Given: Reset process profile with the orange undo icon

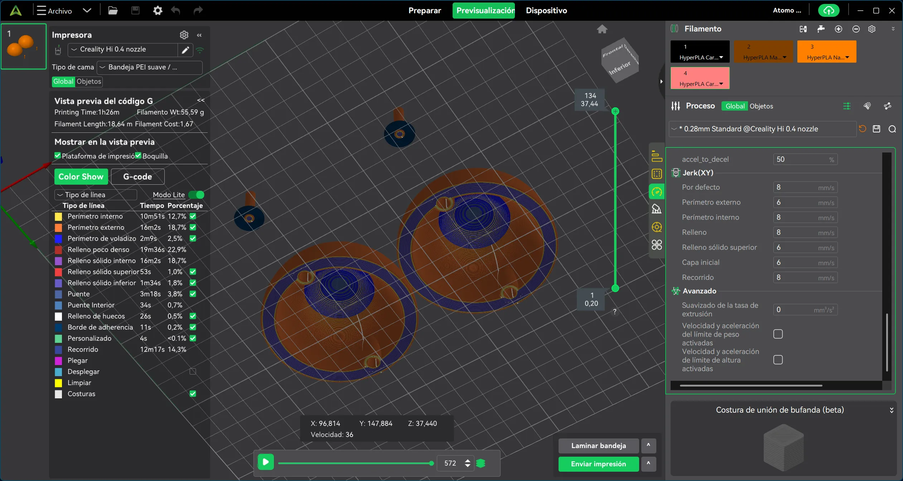Looking at the screenshot, I should click(862, 129).
